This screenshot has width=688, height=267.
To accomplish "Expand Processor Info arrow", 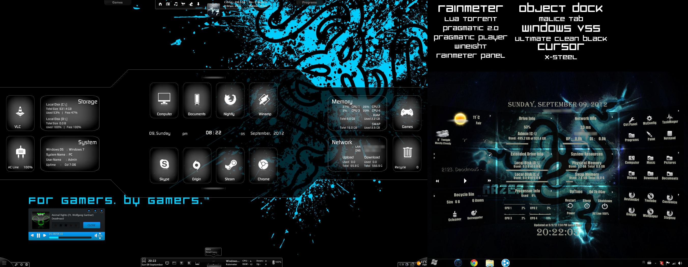I will (551, 191).
